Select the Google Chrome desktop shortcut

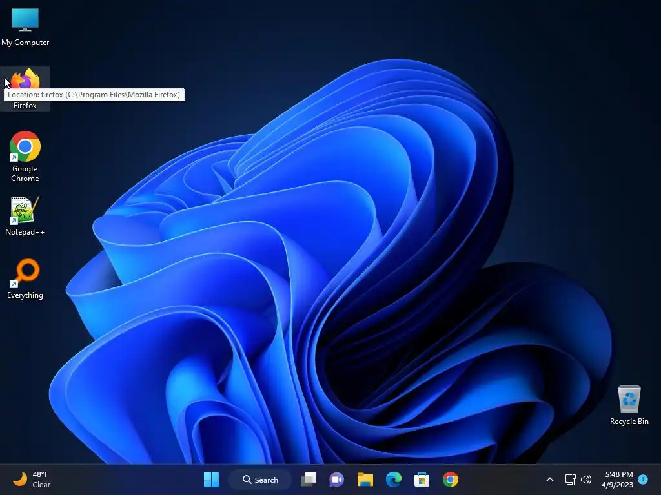[25, 157]
